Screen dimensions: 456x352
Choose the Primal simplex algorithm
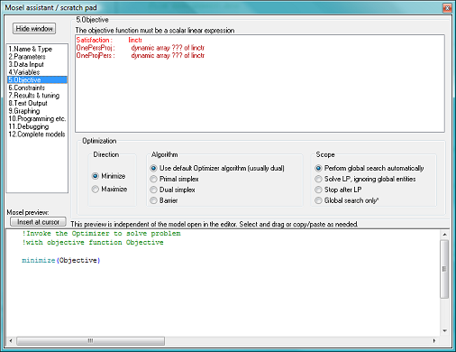pyautogui.click(x=153, y=179)
